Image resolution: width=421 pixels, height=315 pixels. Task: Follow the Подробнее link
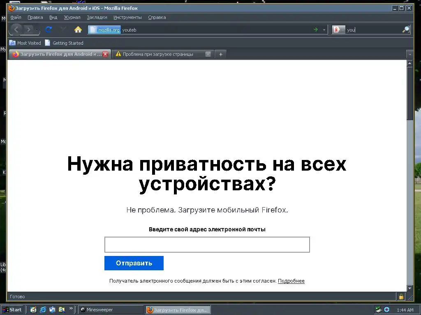291,281
